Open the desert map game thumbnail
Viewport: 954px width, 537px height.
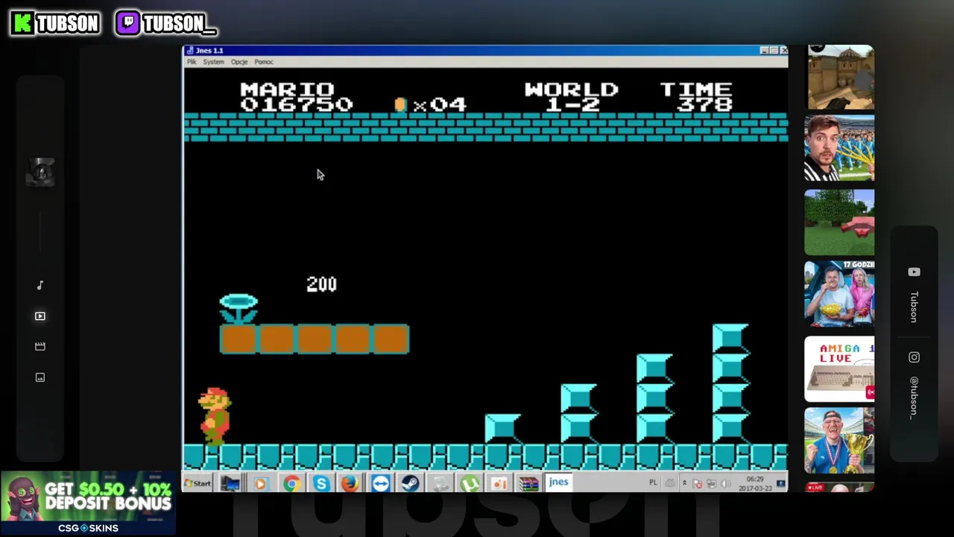click(841, 77)
